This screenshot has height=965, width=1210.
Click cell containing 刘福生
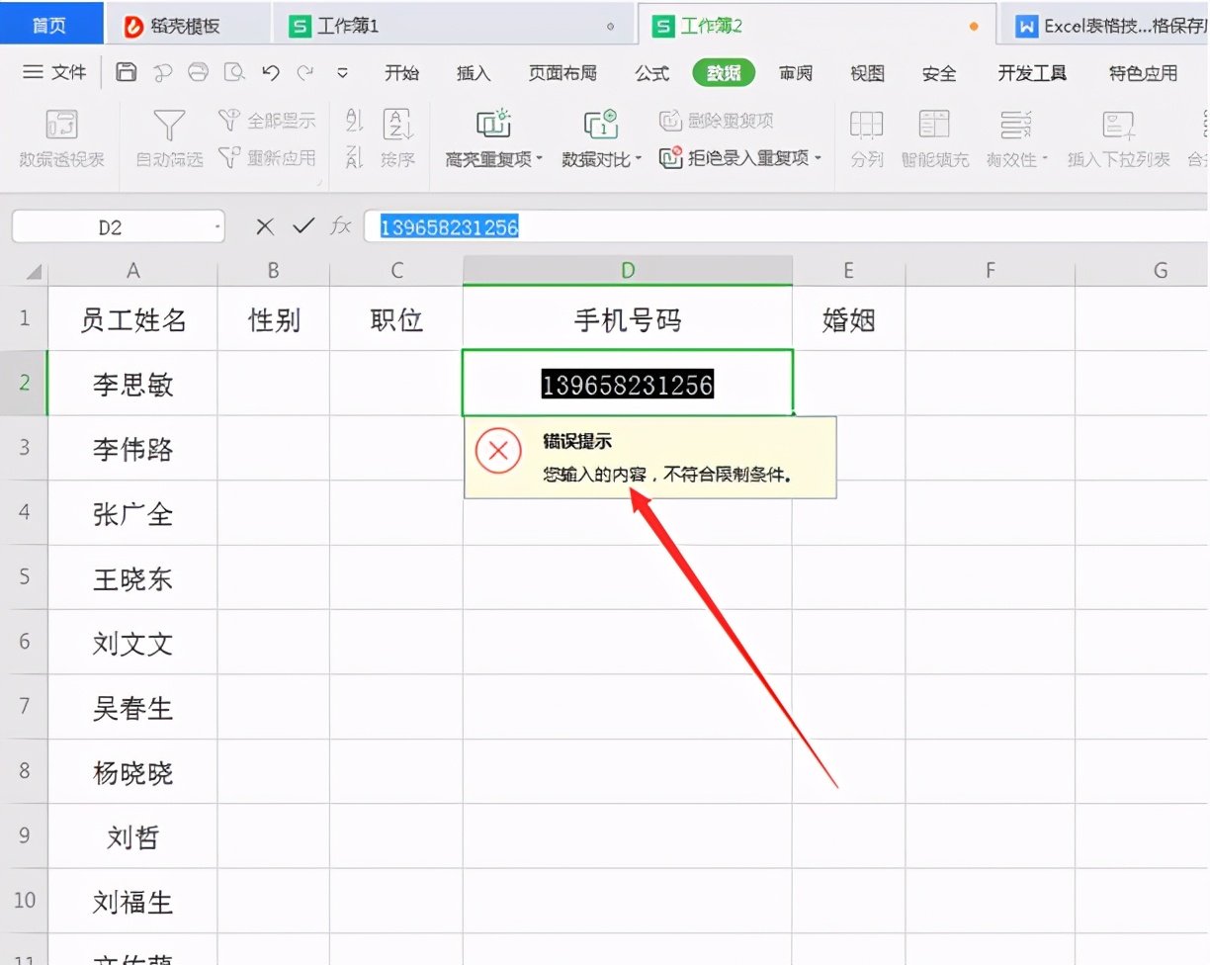coord(132,902)
